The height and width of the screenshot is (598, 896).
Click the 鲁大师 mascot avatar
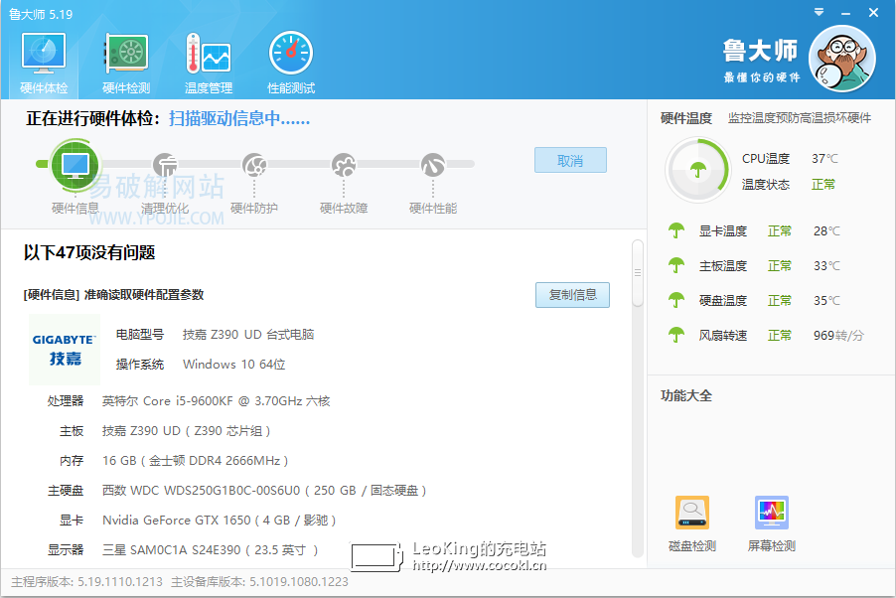coord(841,59)
